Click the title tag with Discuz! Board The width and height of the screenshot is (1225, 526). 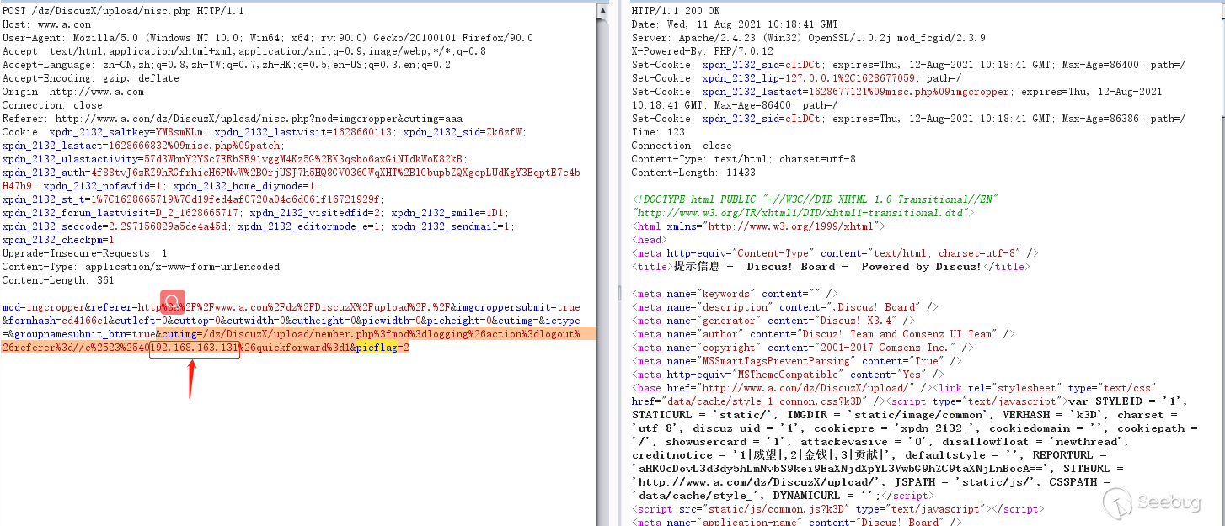click(x=830, y=267)
